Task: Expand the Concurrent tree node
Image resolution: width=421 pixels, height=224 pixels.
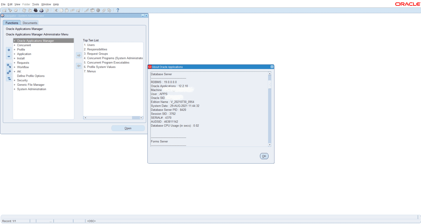Action: point(14,45)
